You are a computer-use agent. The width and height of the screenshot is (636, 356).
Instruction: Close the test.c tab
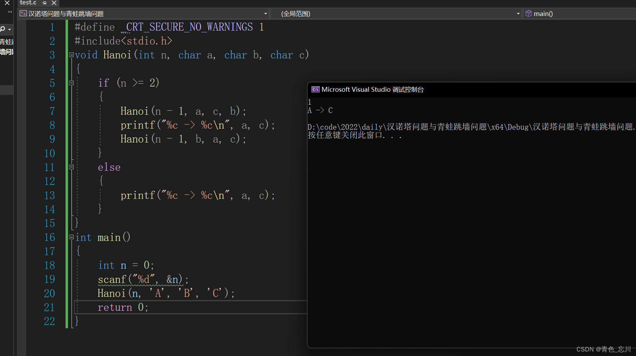[x=54, y=3]
